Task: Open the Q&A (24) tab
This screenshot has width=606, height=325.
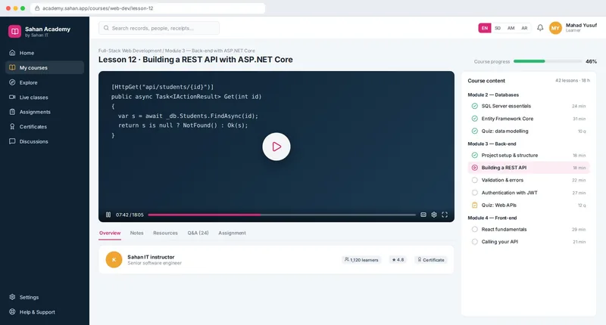Action: click(198, 233)
